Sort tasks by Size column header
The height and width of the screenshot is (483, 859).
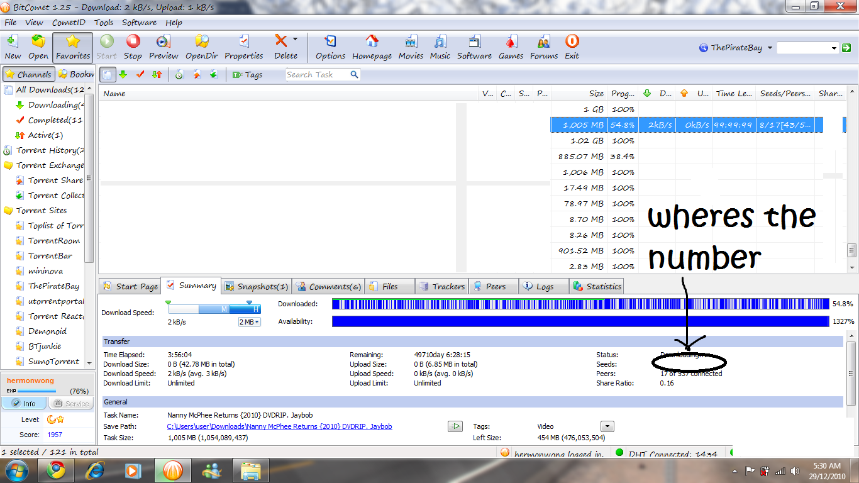(x=579, y=93)
